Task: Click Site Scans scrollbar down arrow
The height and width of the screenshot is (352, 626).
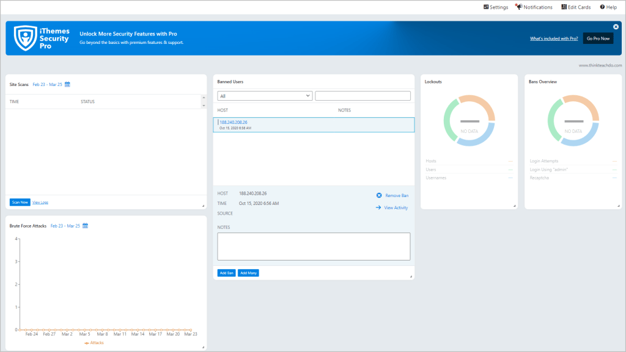Action: click(204, 106)
